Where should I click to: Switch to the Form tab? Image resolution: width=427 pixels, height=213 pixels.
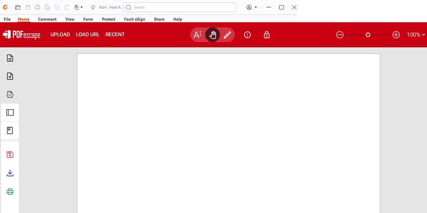pyautogui.click(x=88, y=19)
